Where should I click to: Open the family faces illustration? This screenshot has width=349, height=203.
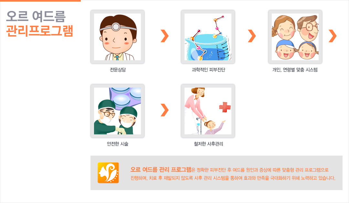(295, 37)
